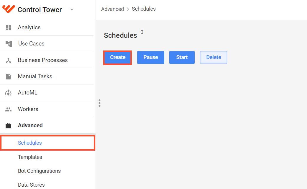Collapse the Advanced section via briefcase icon
Image resolution: width=307 pixels, height=189 pixels.
[9, 126]
